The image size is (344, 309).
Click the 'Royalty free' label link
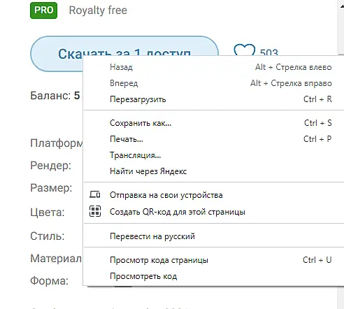tap(98, 10)
